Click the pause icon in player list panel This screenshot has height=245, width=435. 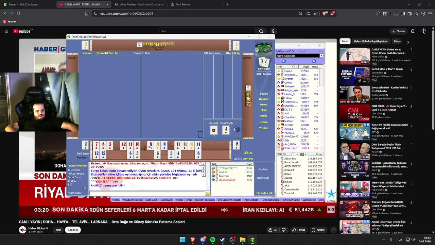[x=314, y=61]
